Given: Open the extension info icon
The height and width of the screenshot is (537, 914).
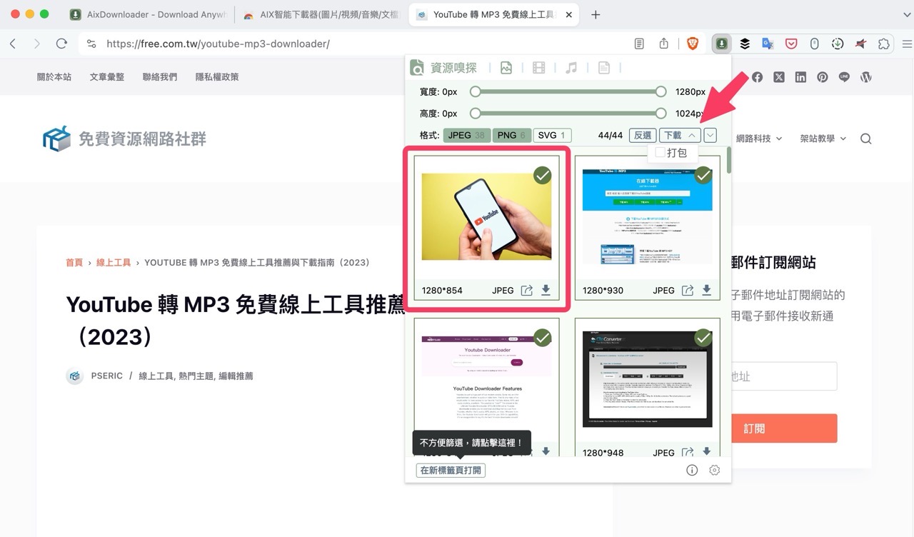Looking at the screenshot, I should (692, 470).
